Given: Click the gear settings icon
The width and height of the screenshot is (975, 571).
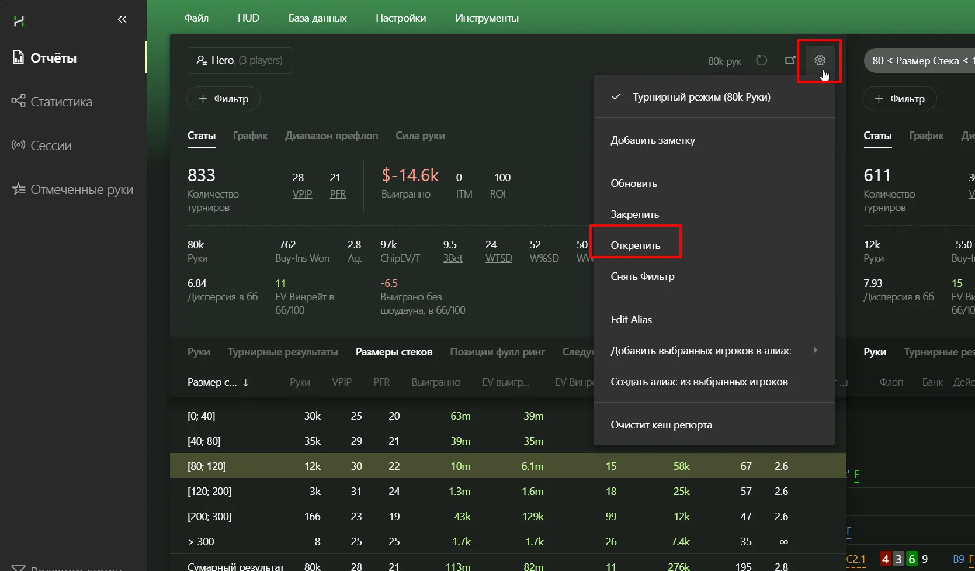Looking at the screenshot, I should pyautogui.click(x=820, y=60).
